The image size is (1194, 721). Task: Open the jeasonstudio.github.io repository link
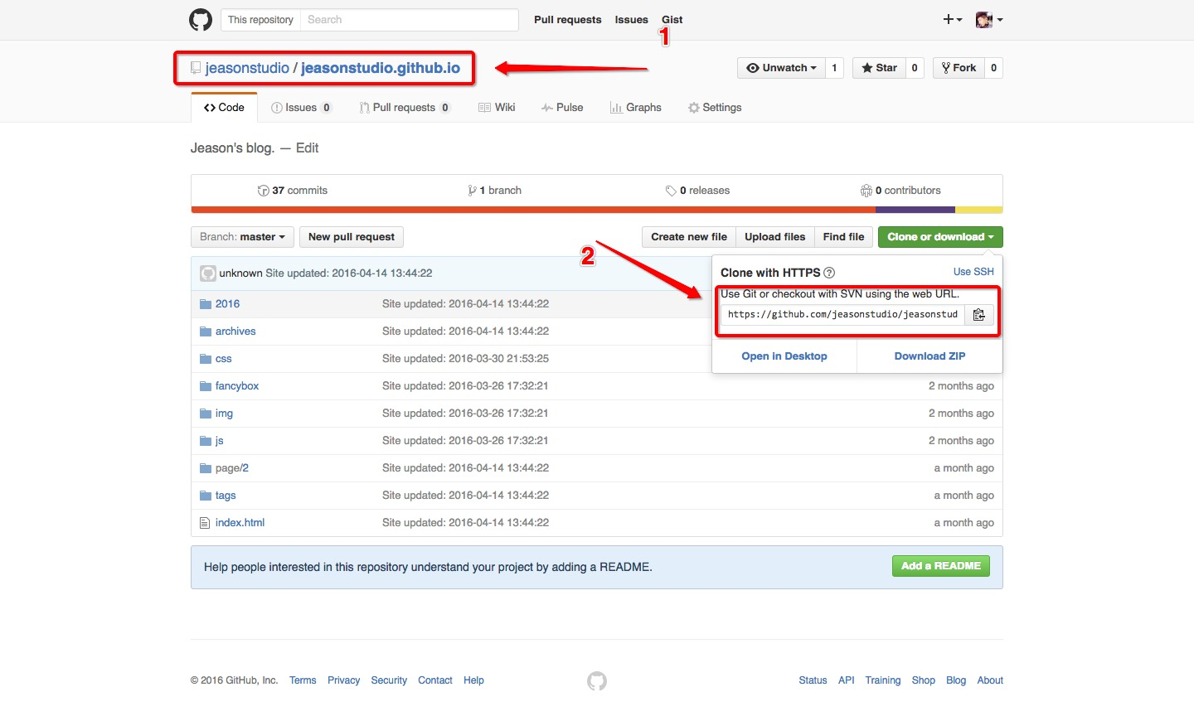[381, 68]
